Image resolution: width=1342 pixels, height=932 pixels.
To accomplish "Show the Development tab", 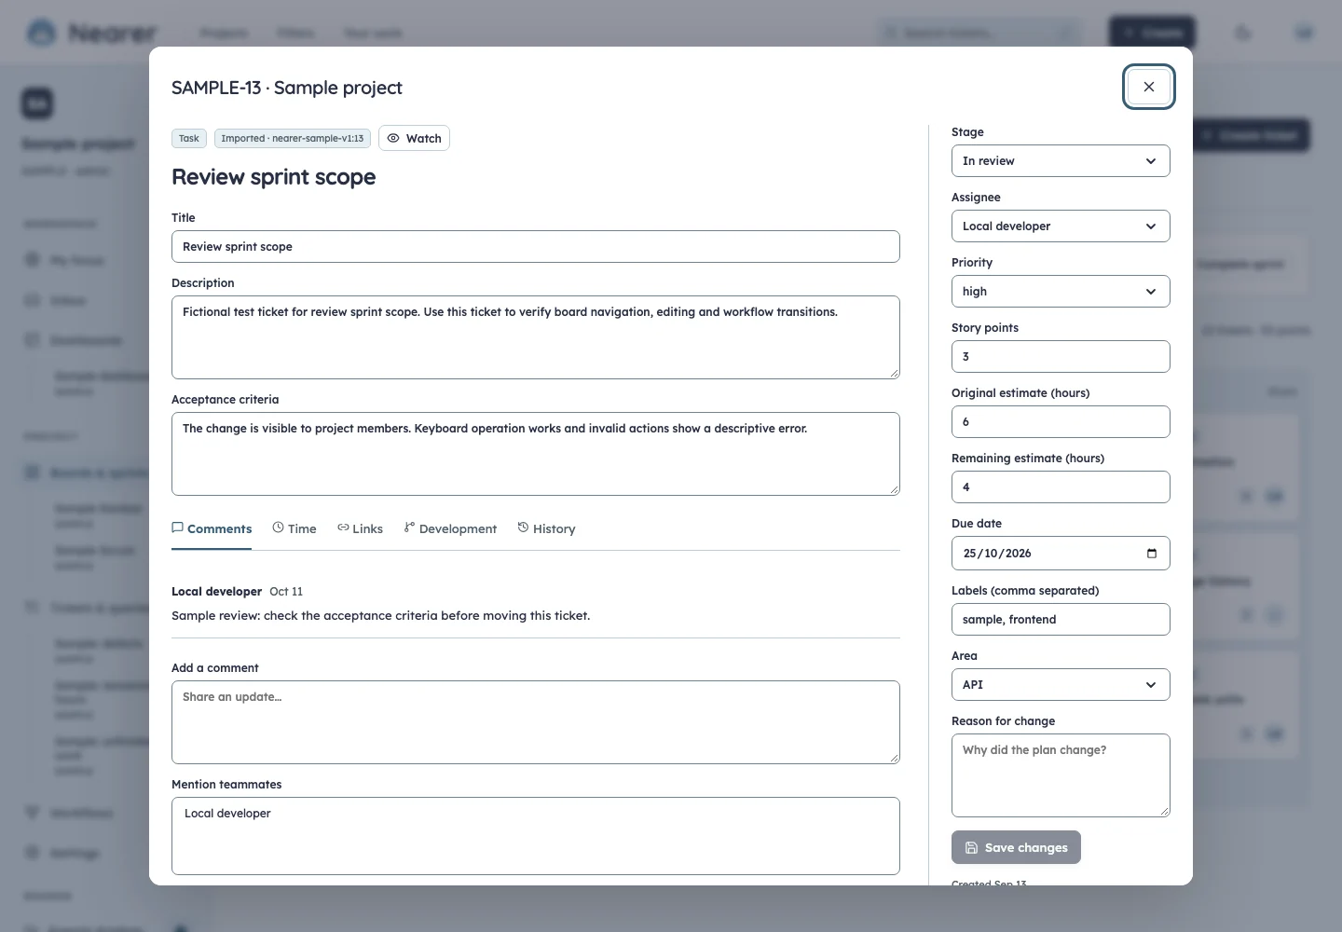I will coord(450,528).
